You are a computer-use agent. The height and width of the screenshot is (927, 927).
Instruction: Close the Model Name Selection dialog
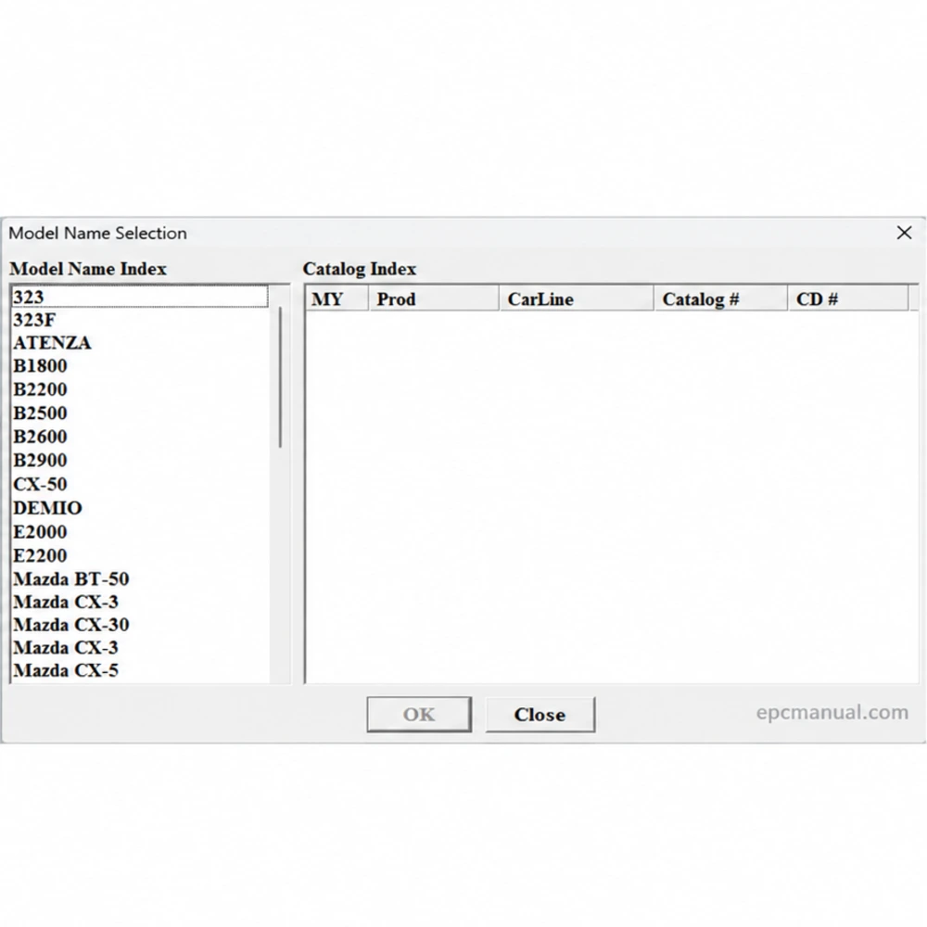[904, 233]
